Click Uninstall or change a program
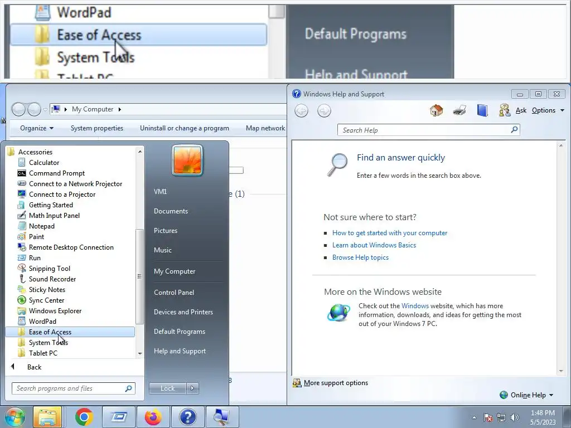This screenshot has height=428, width=571. point(184,128)
